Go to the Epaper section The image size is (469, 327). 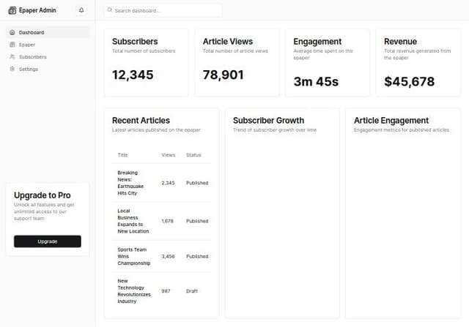(x=48, y=45)
